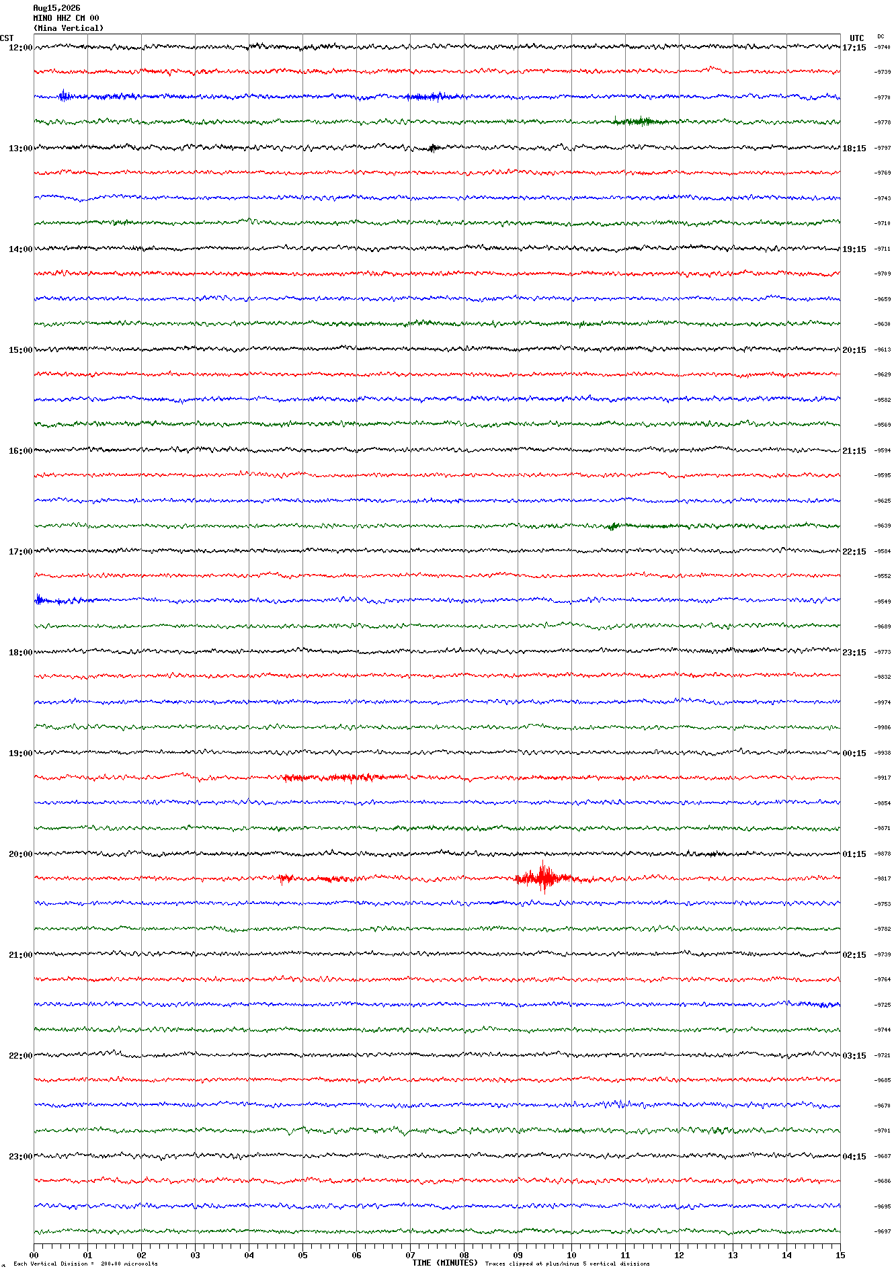Screen dimensions: 894x1273
Task: Click the "20:00" CST row label
Action: [20, 854]
